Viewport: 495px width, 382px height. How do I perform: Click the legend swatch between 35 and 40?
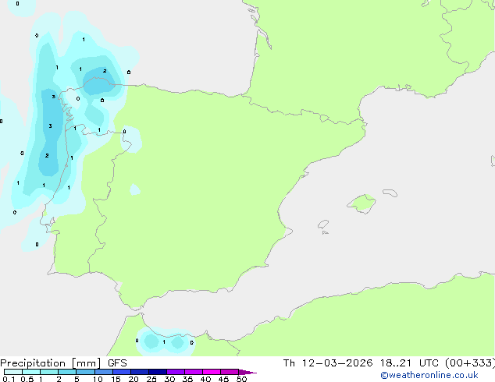pyautogui.click(x=193, y=372)
